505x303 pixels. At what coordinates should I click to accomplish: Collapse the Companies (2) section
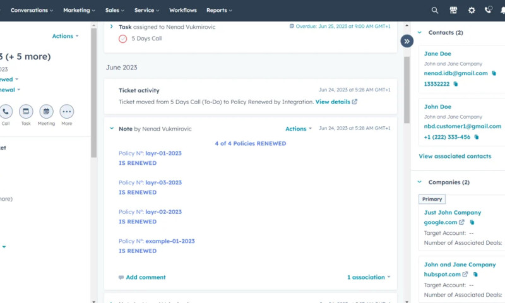click(x=420, y=182)
